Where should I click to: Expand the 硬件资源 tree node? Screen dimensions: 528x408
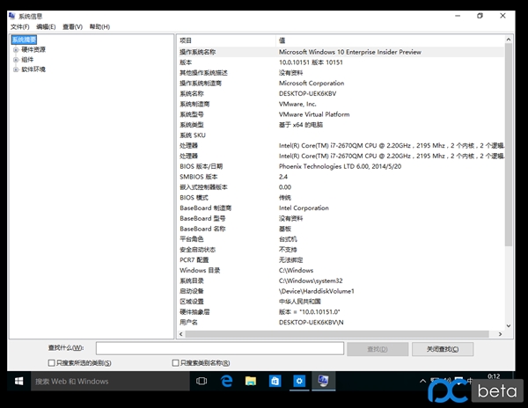point(15,49)
